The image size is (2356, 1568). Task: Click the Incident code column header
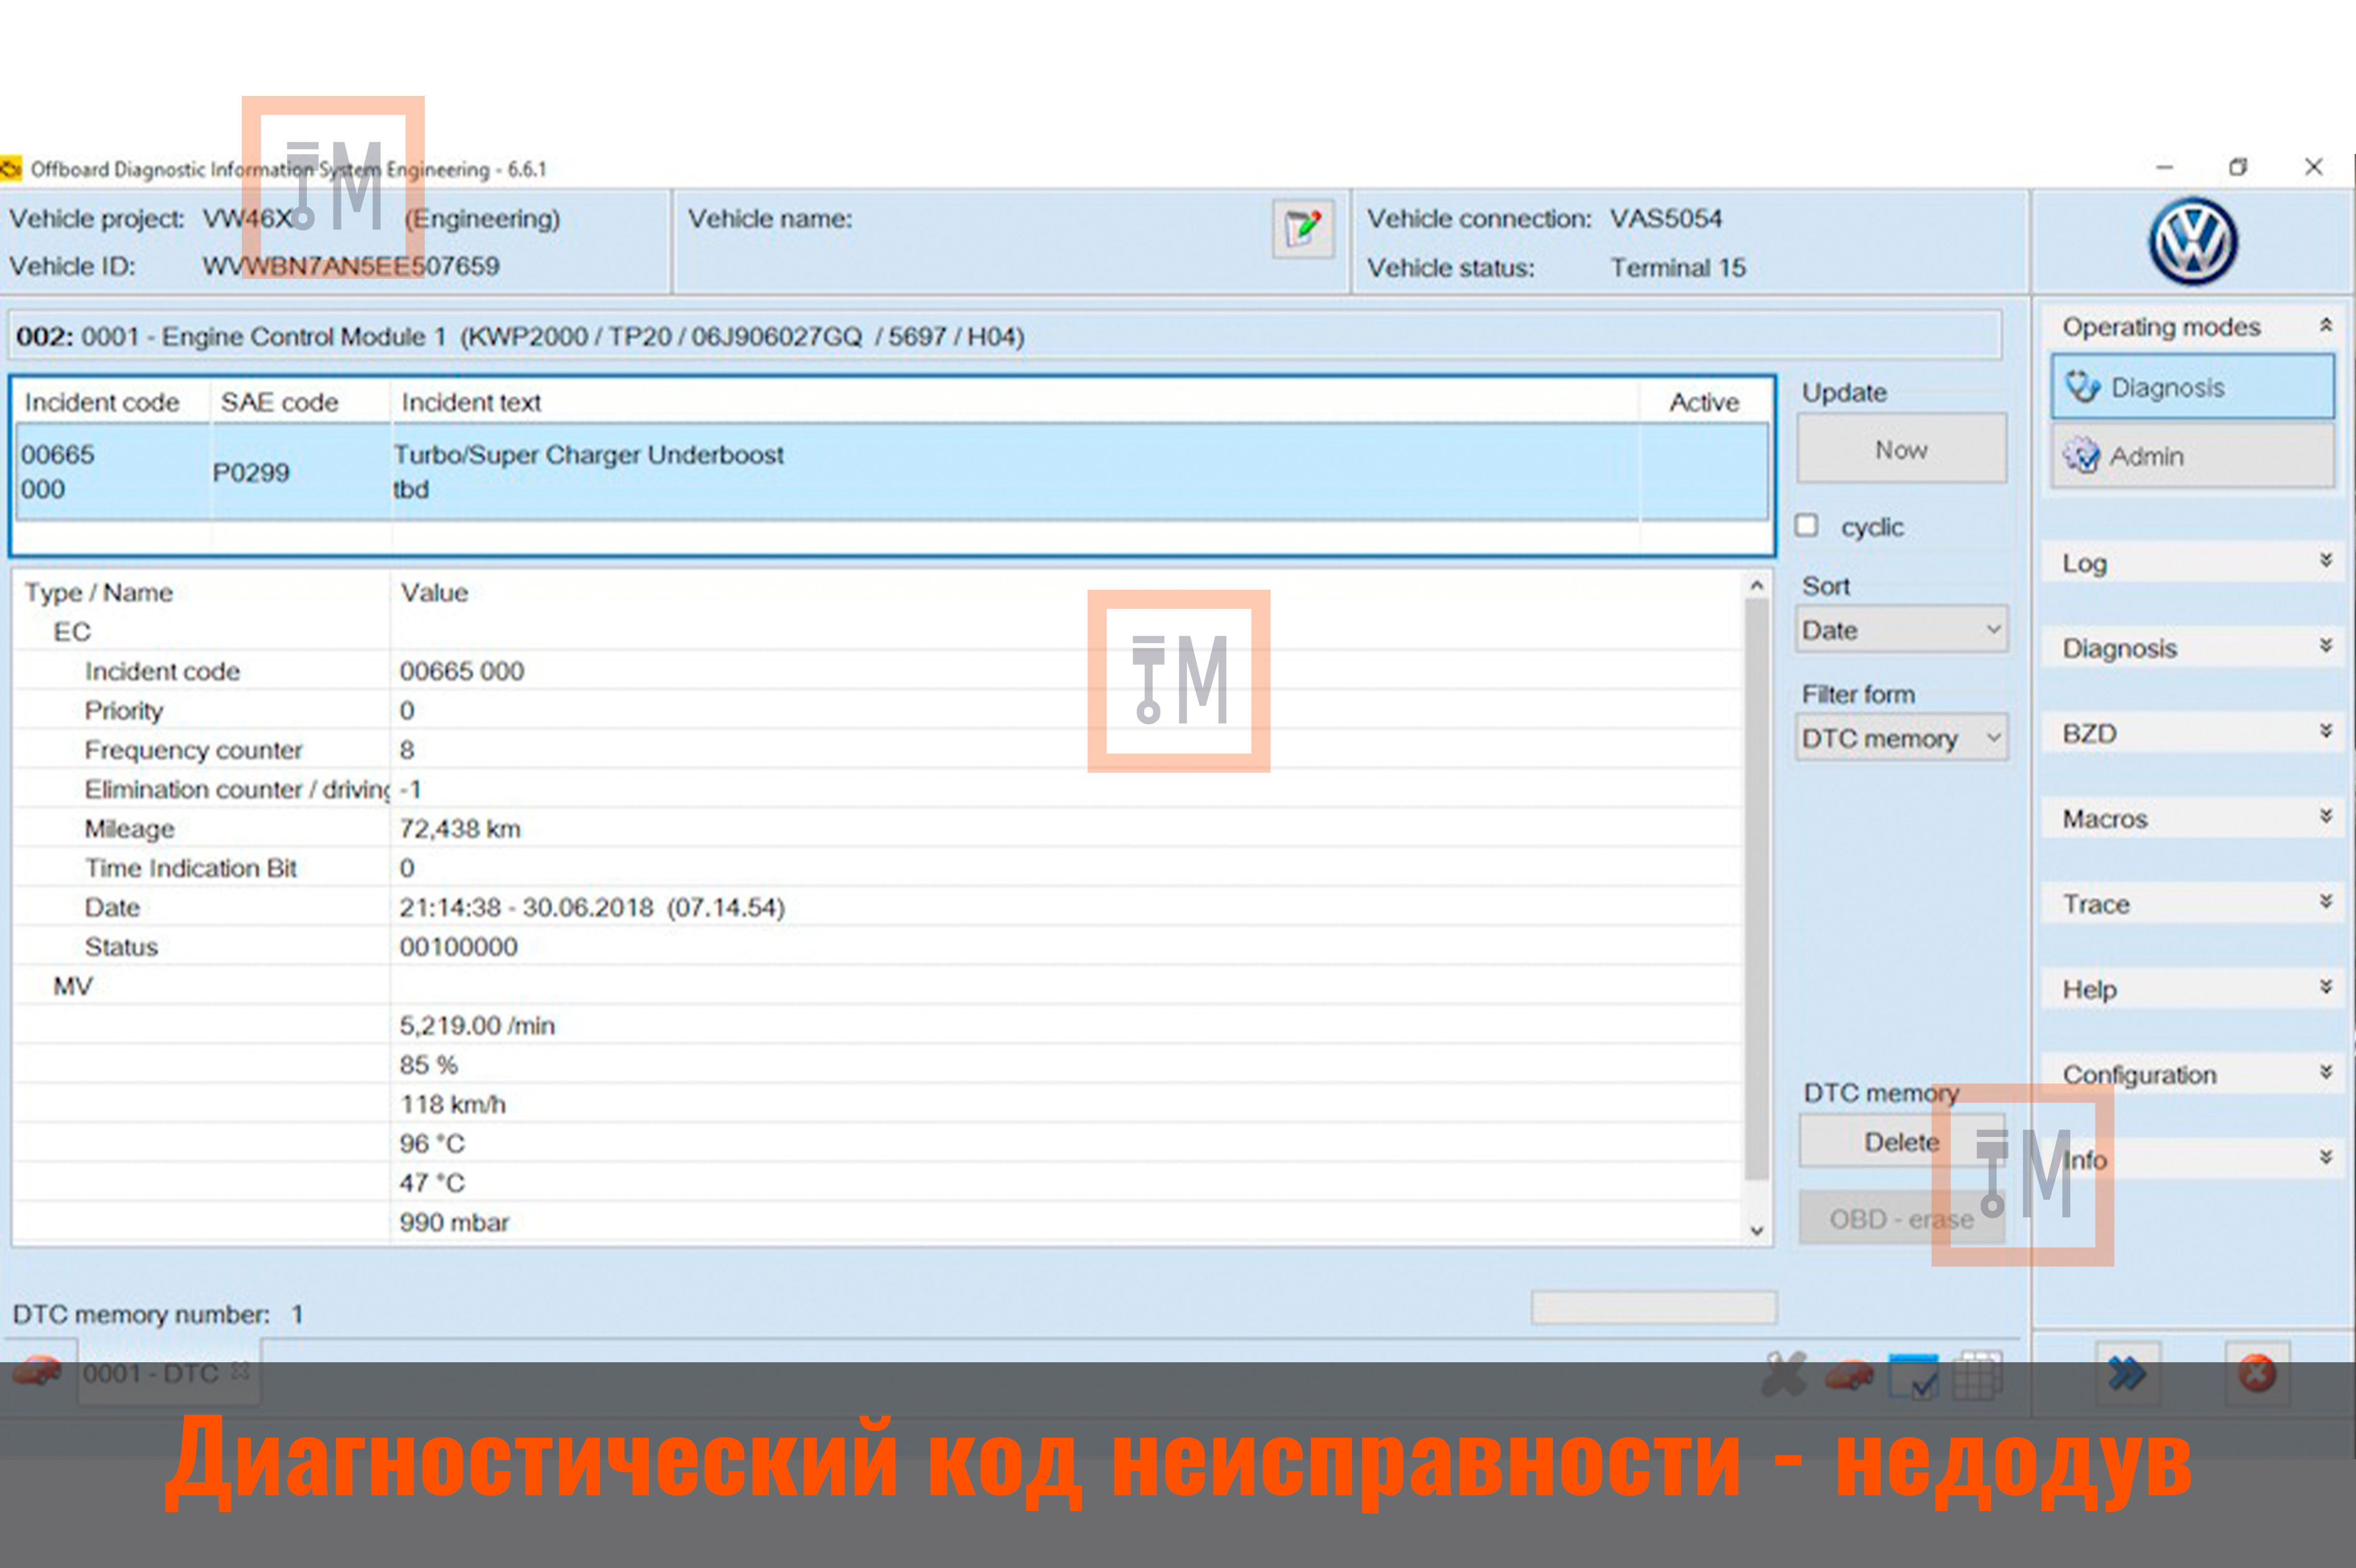point(102,402)
